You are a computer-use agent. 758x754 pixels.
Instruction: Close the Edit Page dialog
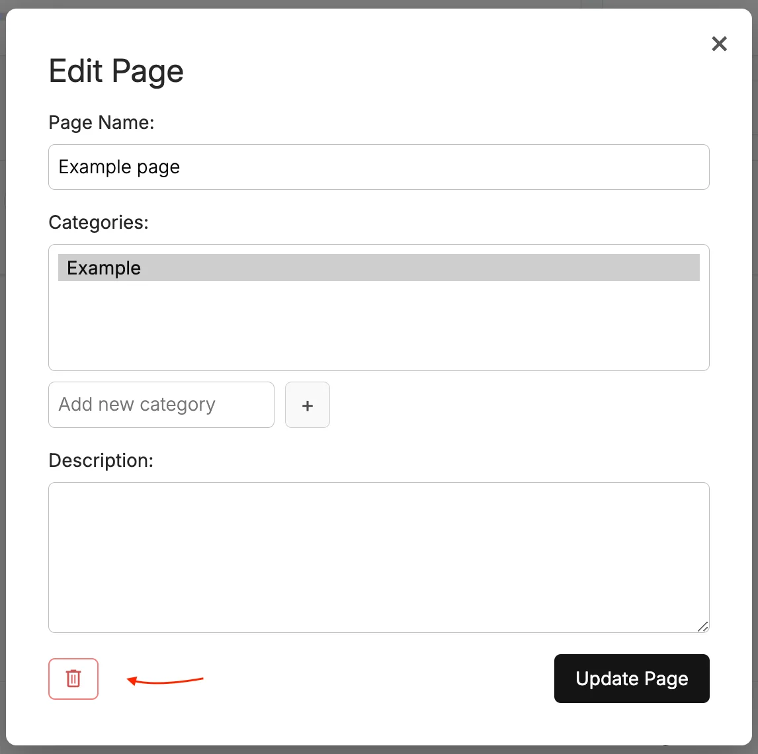pyautogui.click(x=720, y=44)
